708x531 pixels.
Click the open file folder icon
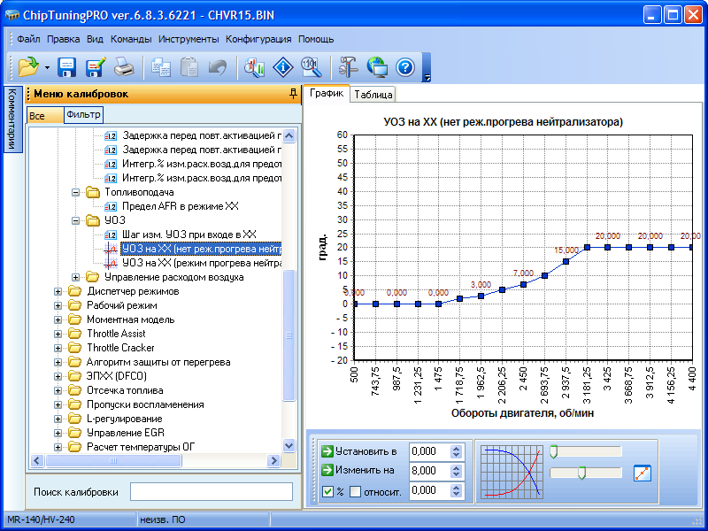[x=28, y=66]
